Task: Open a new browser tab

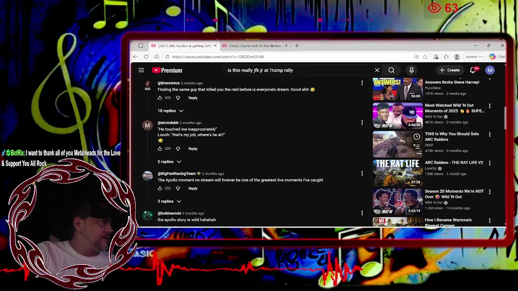Action: tap(297, 46)
